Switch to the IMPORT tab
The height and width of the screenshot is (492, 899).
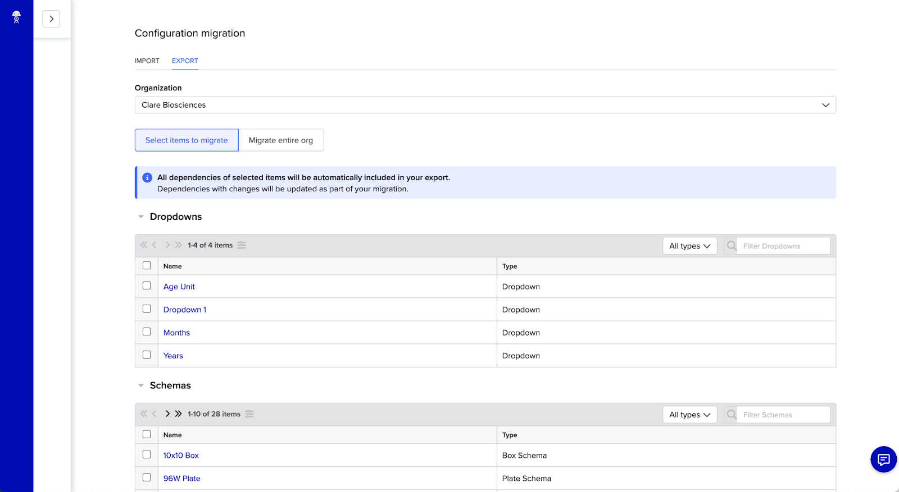(147, 61)
